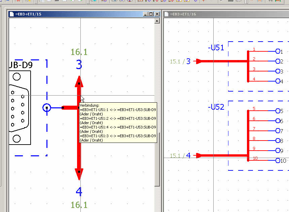The height and width of the screenshot is (212, 289).
Task: Click the document icon of window =EB3+ET1/16
Action: (x=166, y=14)
